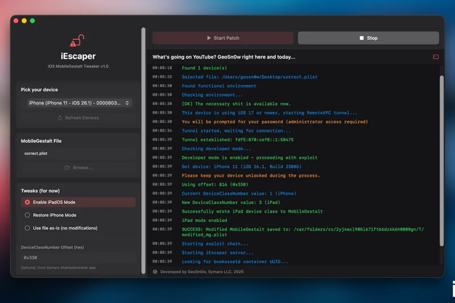Click Browse to choose a MobileGestalt file
455x303 pixels.
tap(78, 168)
